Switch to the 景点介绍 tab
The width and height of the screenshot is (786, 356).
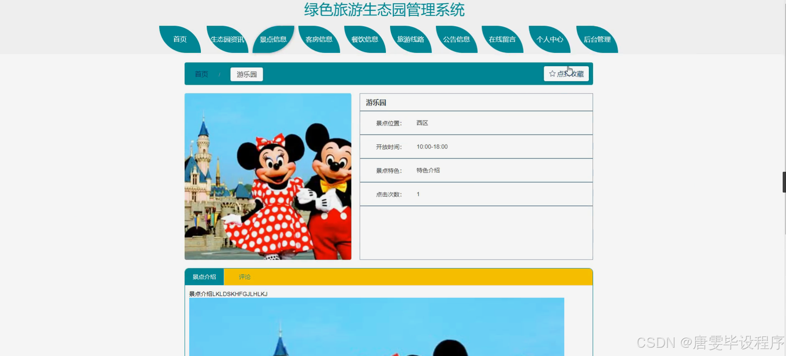[204, 277]
